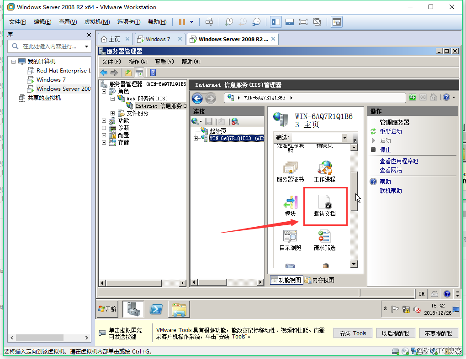
Task: Click the save icon in connections toolbar
Action: click(x=209, y=121)
